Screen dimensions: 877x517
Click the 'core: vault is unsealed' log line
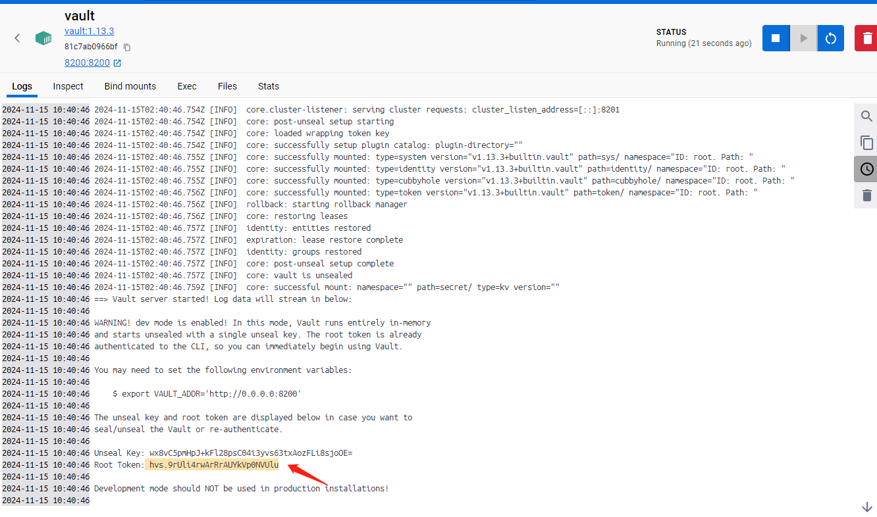click(x=223, y=276)
